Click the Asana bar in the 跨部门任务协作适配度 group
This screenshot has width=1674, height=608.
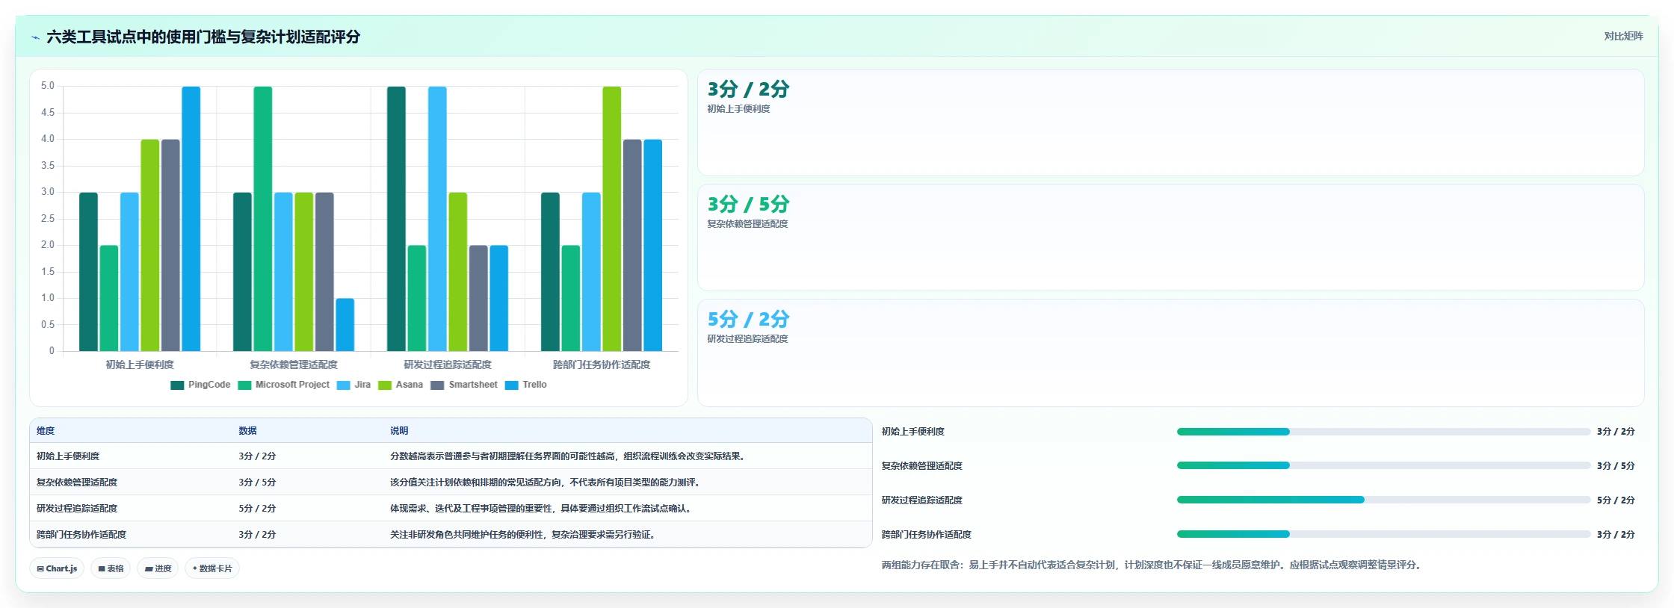click(x=612, y=219)
